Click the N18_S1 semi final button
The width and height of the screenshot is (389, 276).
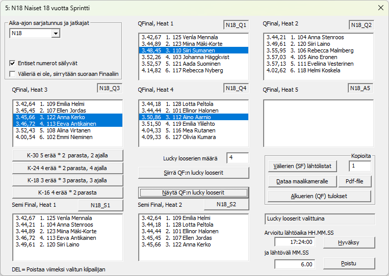point(100,205)
